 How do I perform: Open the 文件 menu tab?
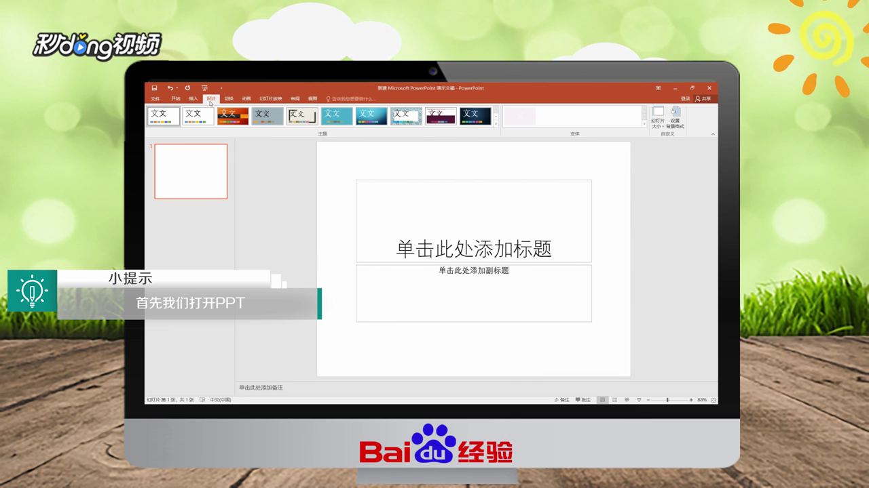click(x=155, y=99)
